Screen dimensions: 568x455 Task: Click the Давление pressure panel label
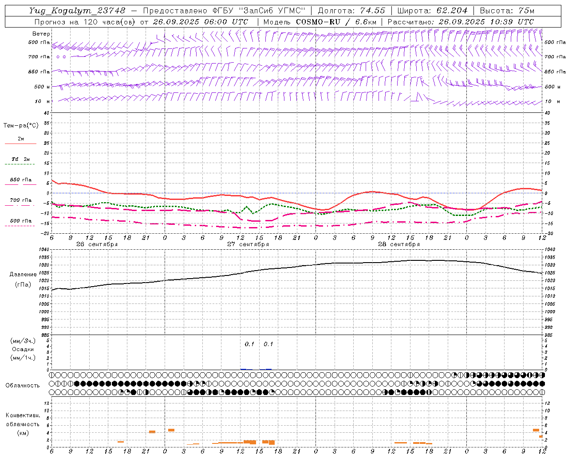23,275
